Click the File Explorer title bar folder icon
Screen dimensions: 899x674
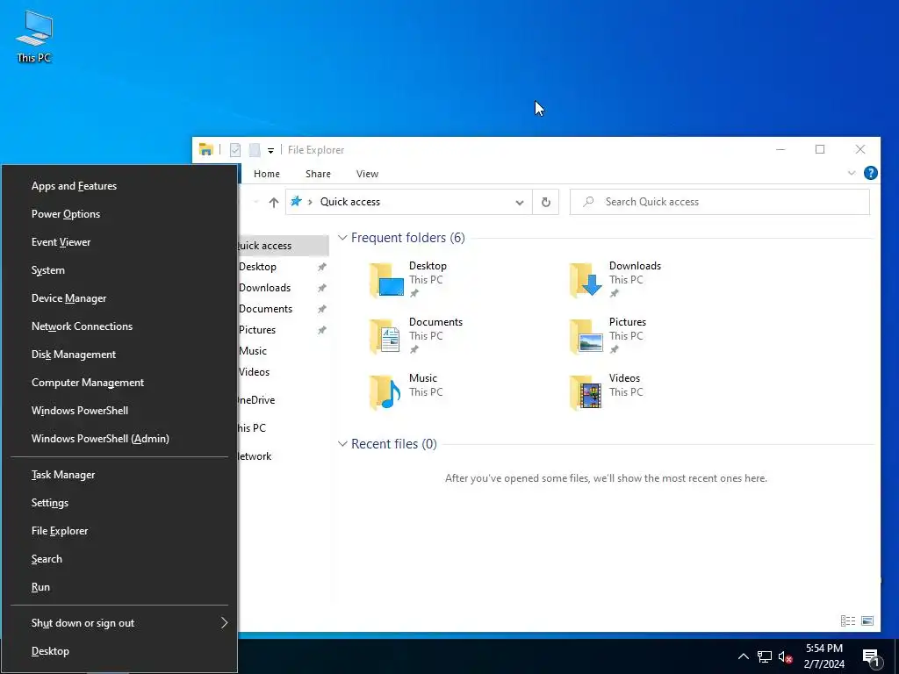click(205, 149)
